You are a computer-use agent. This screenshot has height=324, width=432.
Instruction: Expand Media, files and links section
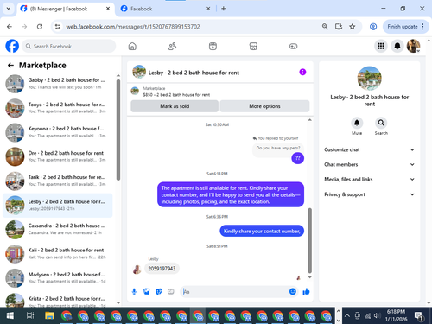(x=370, y=179)
